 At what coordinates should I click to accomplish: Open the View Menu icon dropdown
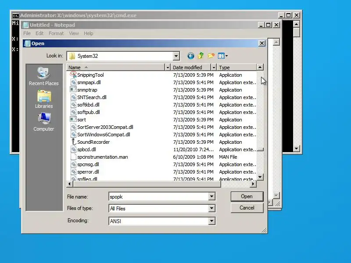pyautogui.click(x=223, y=56)
